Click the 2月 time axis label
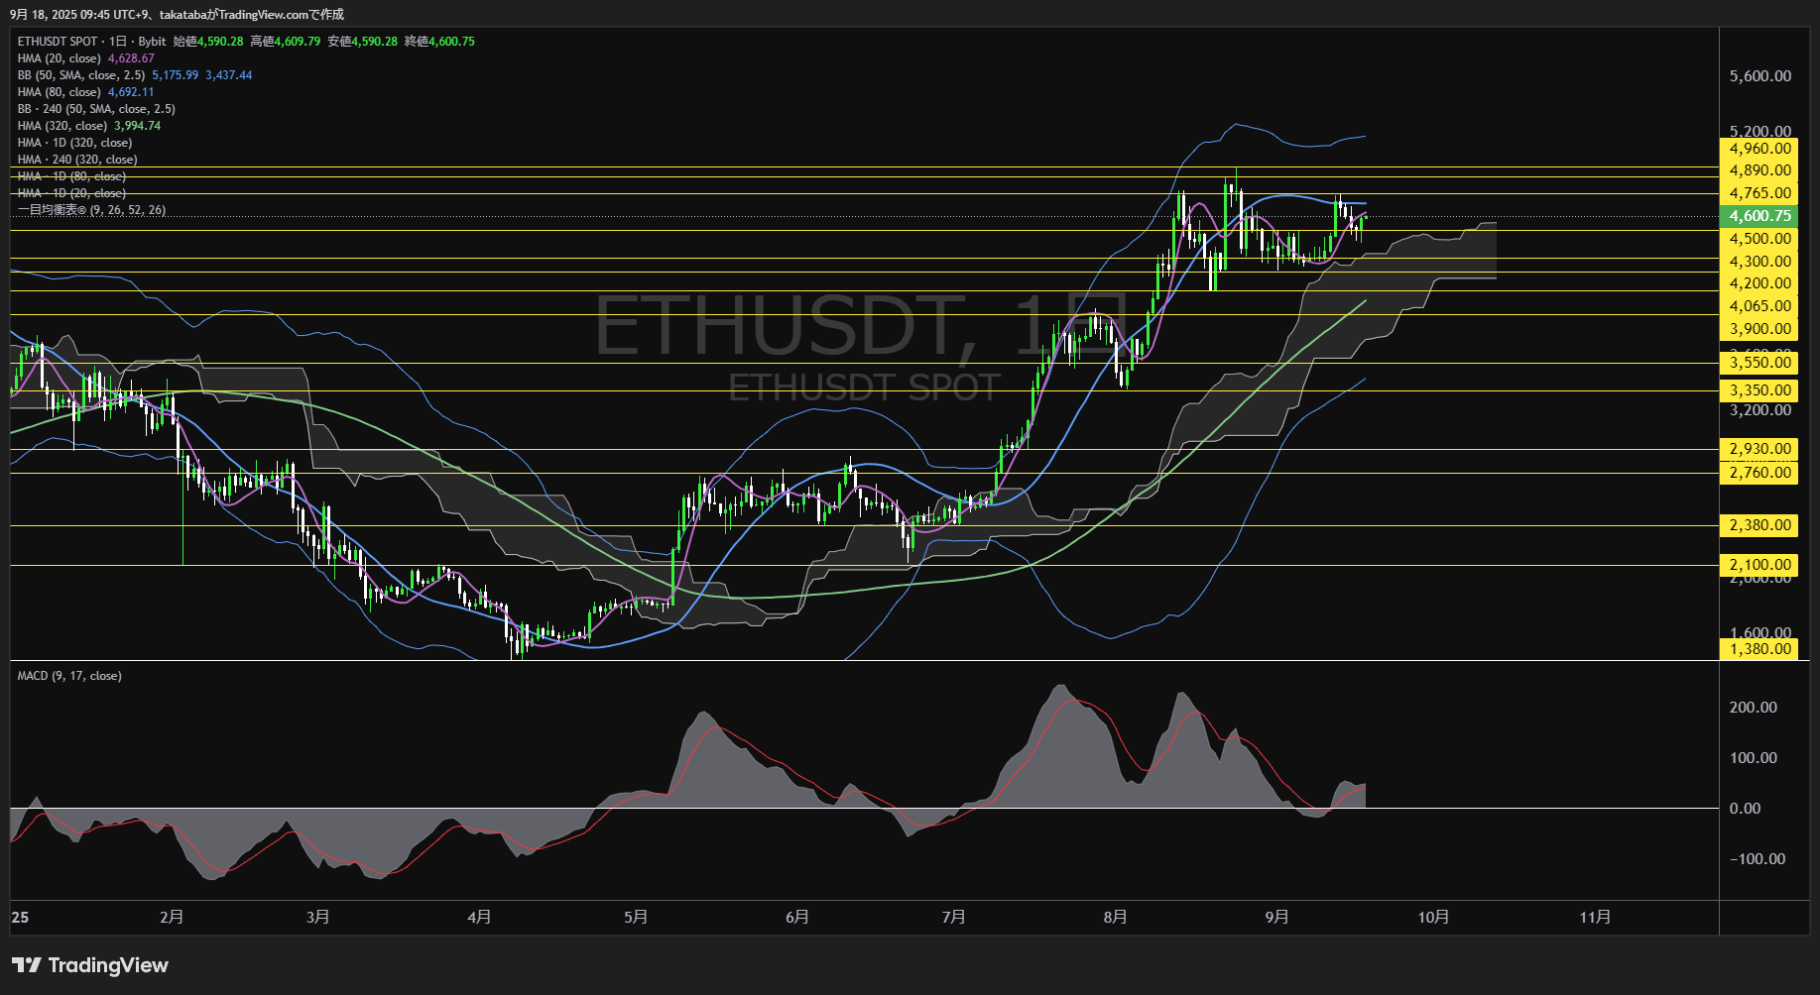 coord(172,917)
